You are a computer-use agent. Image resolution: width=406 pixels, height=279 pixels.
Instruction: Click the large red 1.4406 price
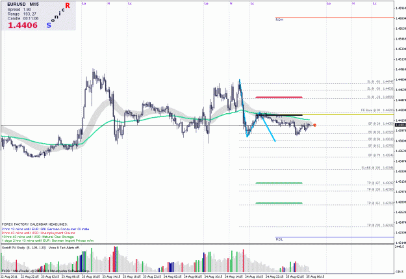23,25
